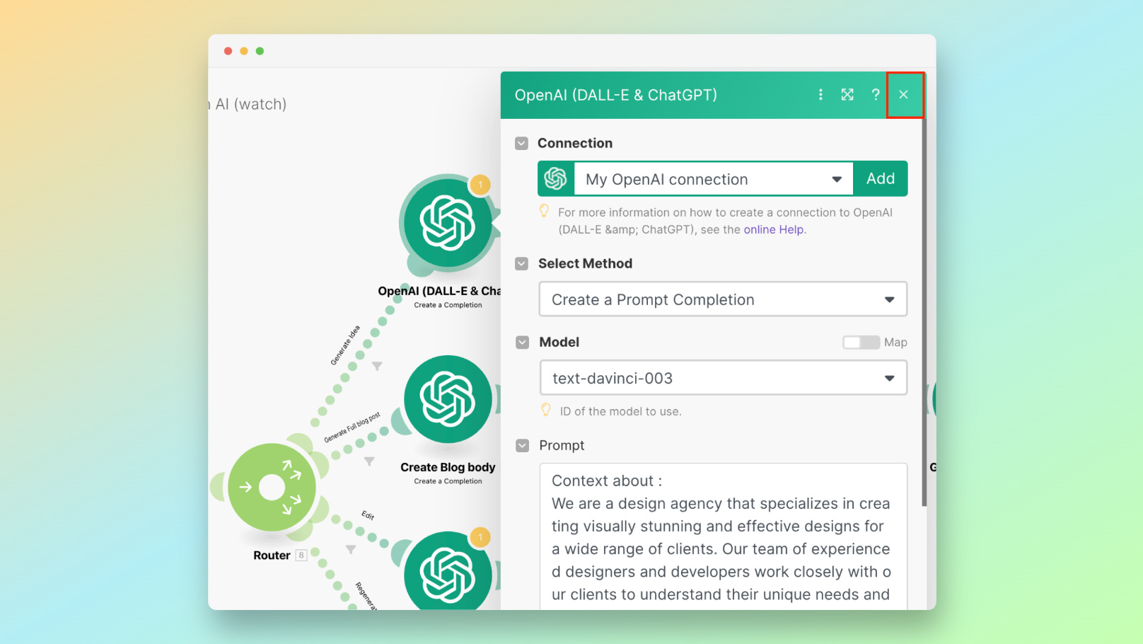Open the My OpenAI connection dropdown
Viewport: 1143px width, 644px height.
pyautogui.click(x=714, y=179)
